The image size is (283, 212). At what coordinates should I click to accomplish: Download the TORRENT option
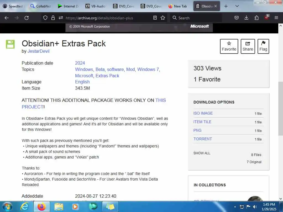pyautogui.click(x=203, y=139)
